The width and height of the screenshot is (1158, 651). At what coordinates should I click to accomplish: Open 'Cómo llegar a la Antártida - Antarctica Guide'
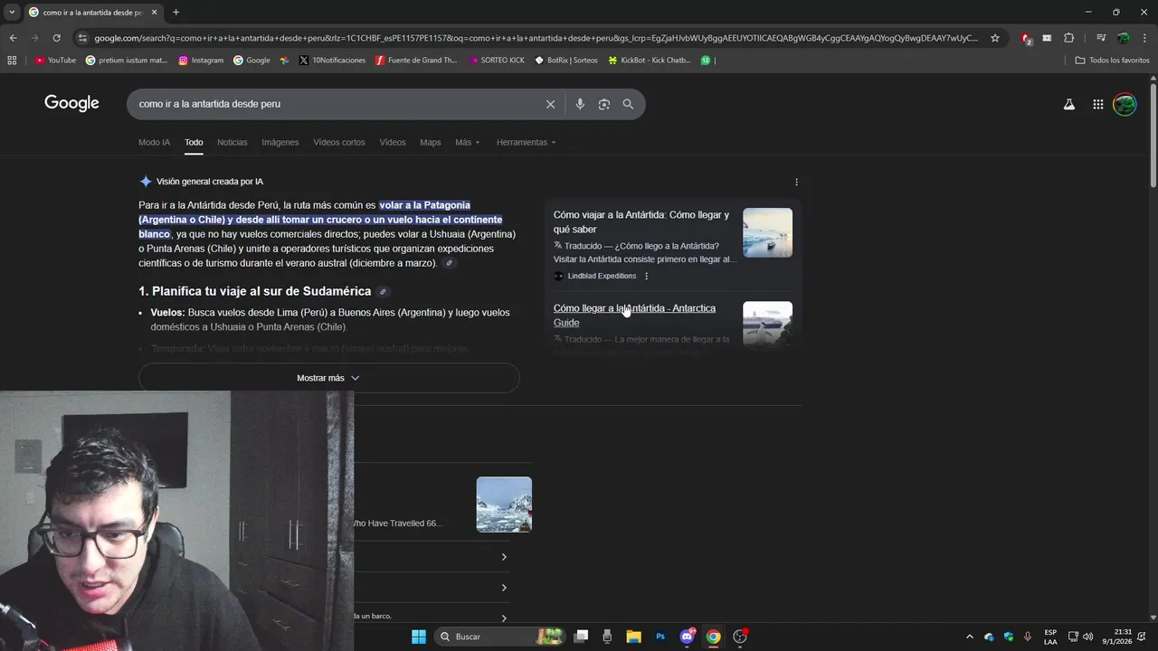pos(634,316)
